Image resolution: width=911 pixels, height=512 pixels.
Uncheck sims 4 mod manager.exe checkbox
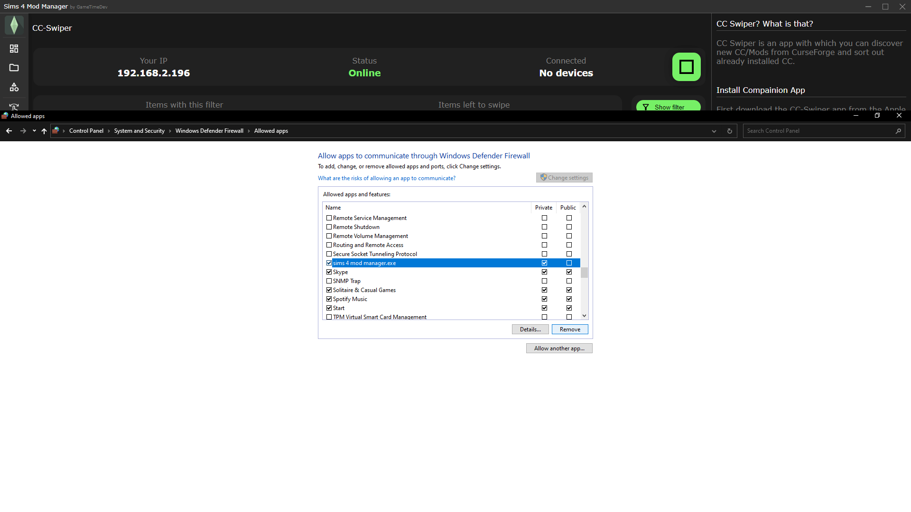[329, 263]
